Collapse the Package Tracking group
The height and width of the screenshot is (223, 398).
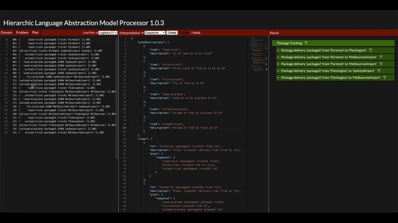tap(274, 43)
